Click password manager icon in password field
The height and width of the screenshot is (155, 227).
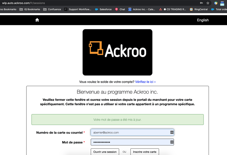(x=172, y=142)
